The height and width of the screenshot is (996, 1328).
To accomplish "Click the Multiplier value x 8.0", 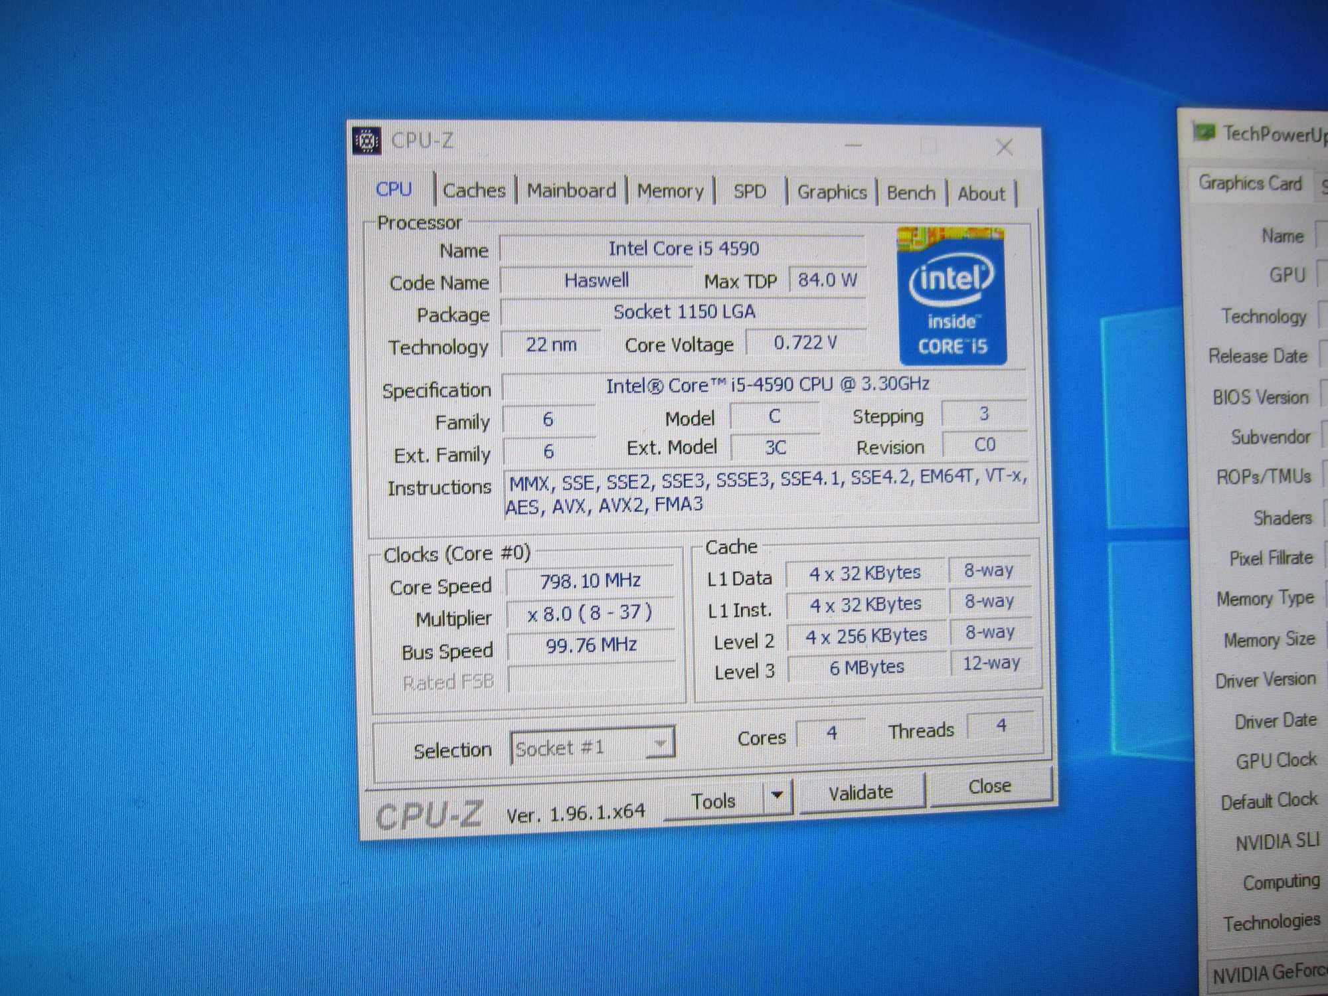I will click(x=590, y=612).
